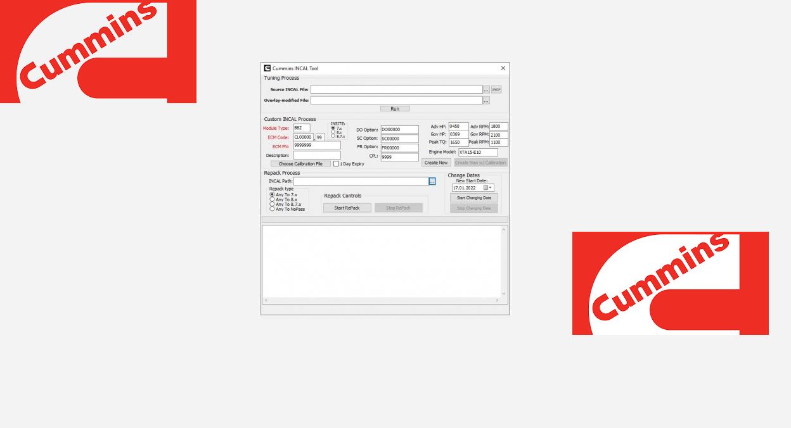Choose Any To 8.x repack type

click(273, 199)
